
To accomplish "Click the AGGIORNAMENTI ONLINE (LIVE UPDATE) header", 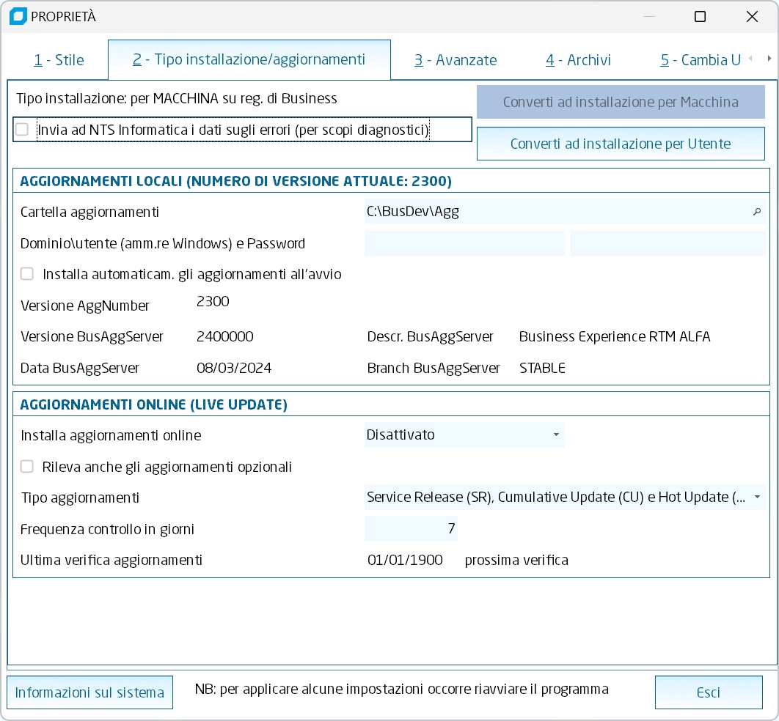I will pos(153,404).
